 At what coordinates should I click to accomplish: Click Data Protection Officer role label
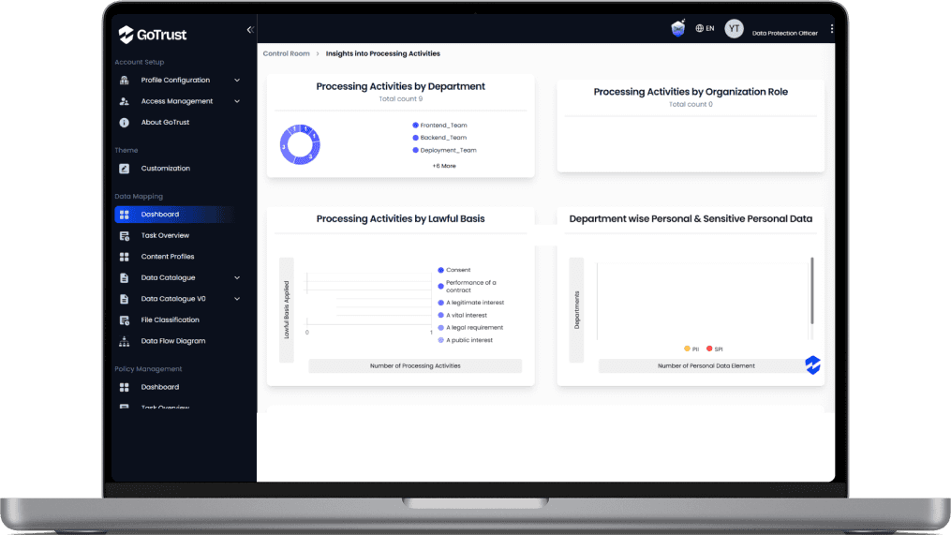[785, 34]
